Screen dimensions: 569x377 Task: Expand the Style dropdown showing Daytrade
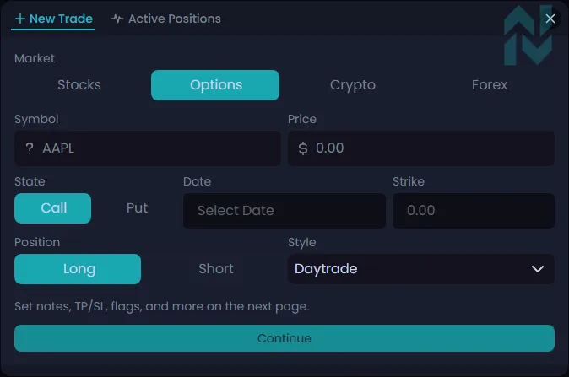tap(420, 269)
